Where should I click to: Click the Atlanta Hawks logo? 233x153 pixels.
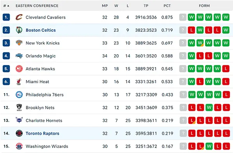coord(19,69)
